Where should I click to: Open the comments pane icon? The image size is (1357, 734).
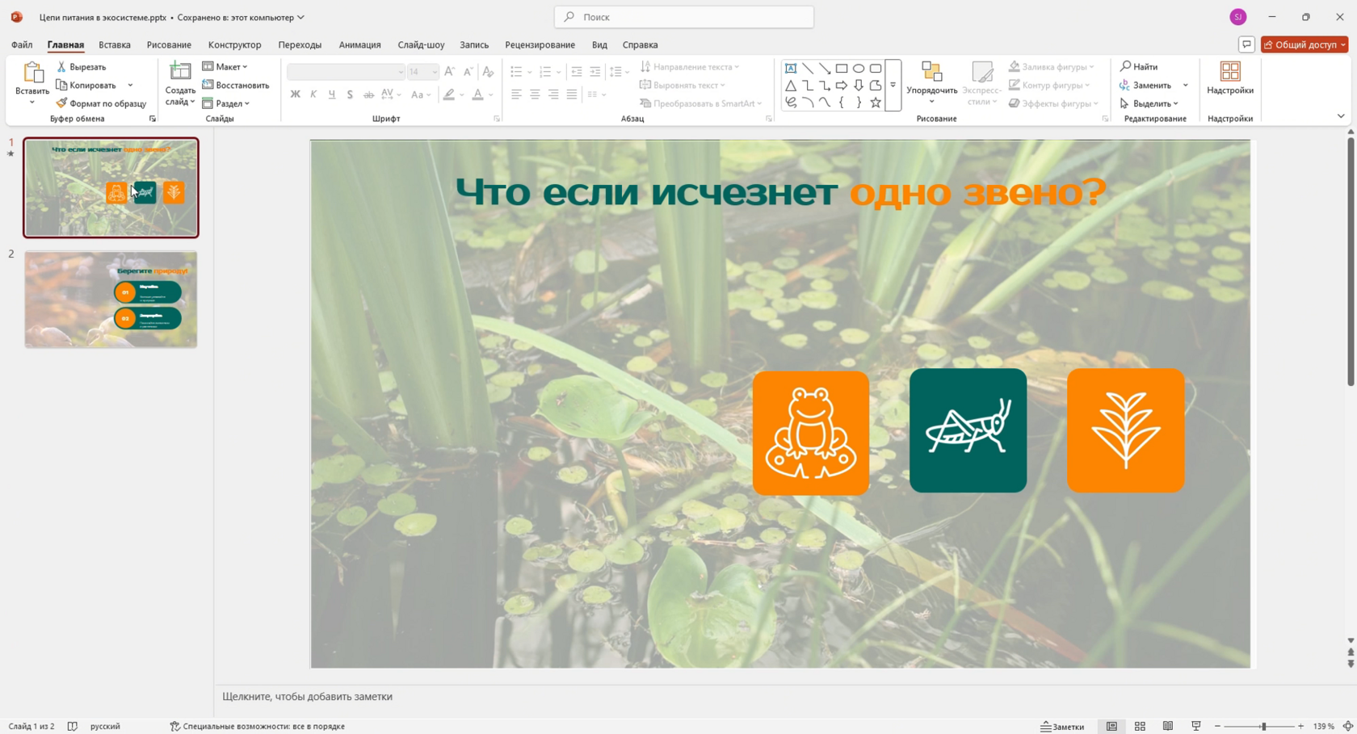(x=1246, y=44)
